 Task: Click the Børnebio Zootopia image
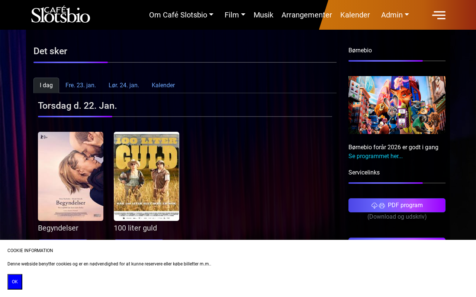397,105
